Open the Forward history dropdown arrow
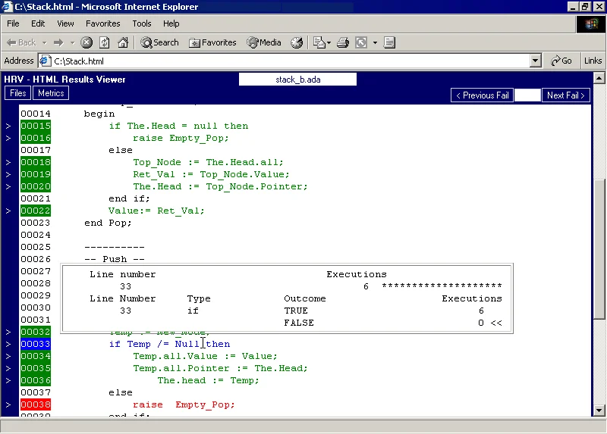The width and height of the screenshot is (607, 434). pos(72,42)
